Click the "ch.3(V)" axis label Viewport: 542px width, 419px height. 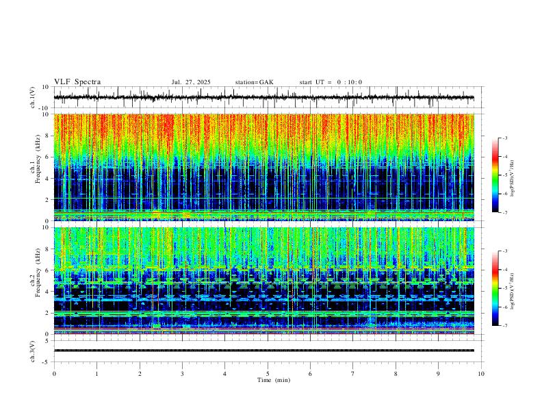point(33,351)
